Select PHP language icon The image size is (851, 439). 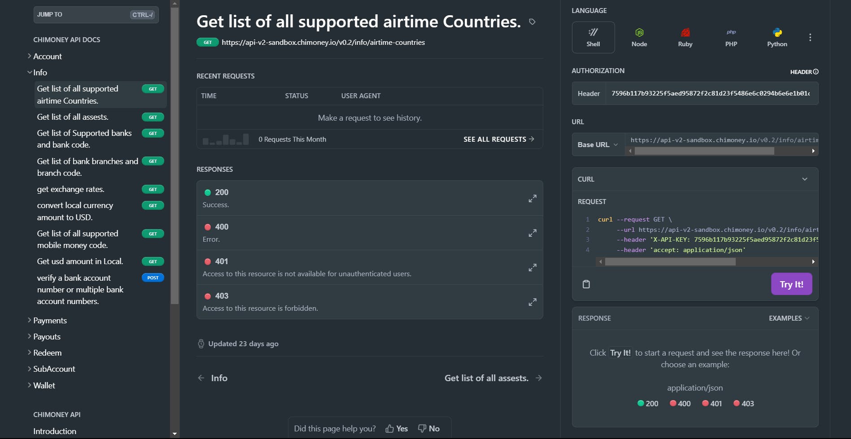tap(731, 37)
